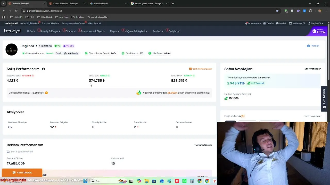
Task: Open the Köse Hukuk bookmarks folder
Action: coord(45,17)
